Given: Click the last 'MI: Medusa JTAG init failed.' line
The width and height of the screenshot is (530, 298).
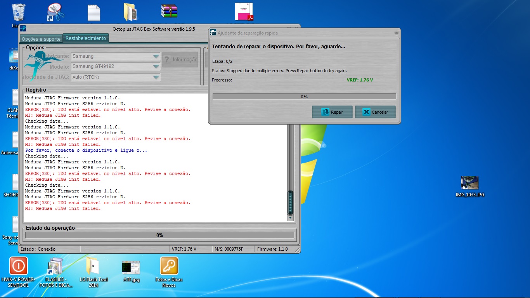Looking at the screenshot, I should click(63, 208).
